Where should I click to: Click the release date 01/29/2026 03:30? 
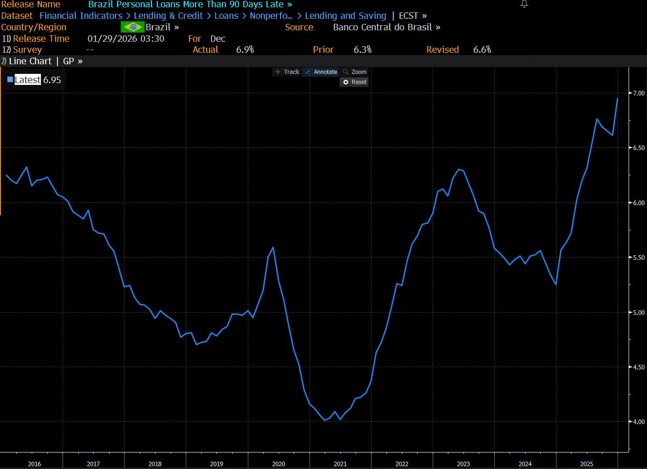[x=126, y=39]
